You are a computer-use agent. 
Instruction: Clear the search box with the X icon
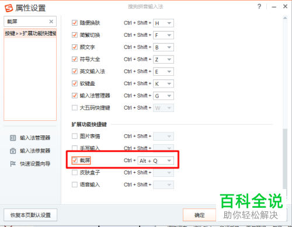tap(51, 22)
